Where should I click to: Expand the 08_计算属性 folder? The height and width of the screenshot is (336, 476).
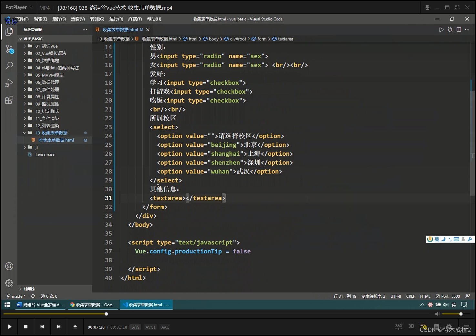point(47,97)
